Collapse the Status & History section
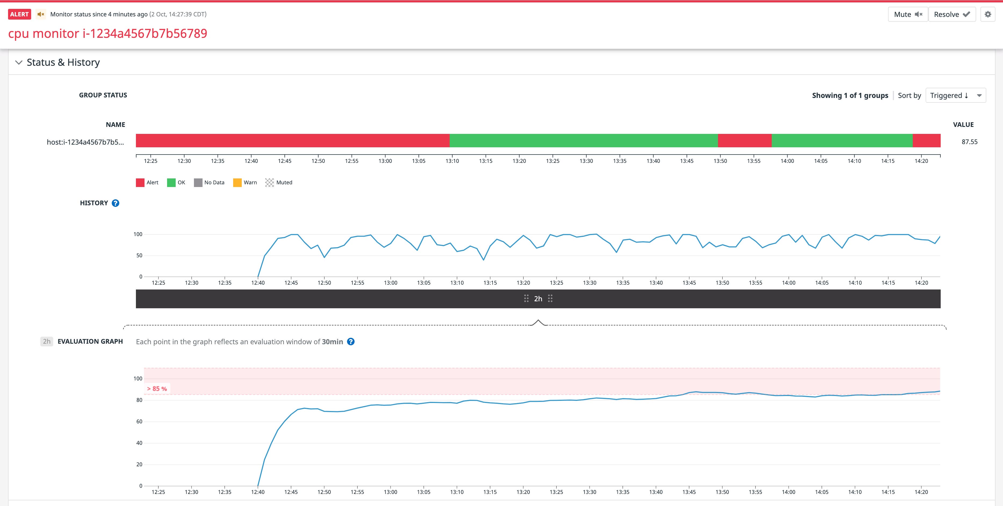 tap(19, 63)
